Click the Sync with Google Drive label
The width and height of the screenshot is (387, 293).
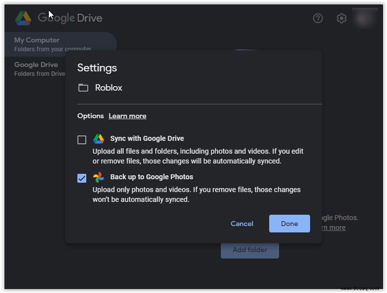[x=147, y=138]
